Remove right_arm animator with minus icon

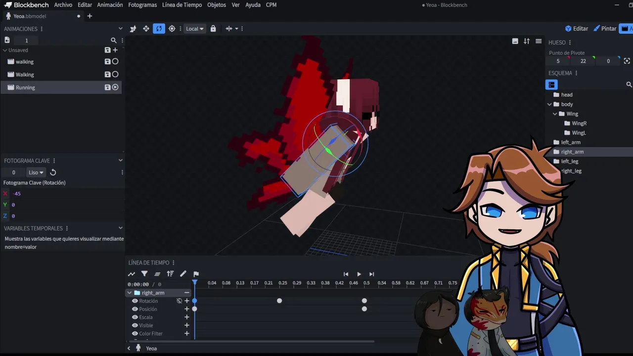point(187,293)
